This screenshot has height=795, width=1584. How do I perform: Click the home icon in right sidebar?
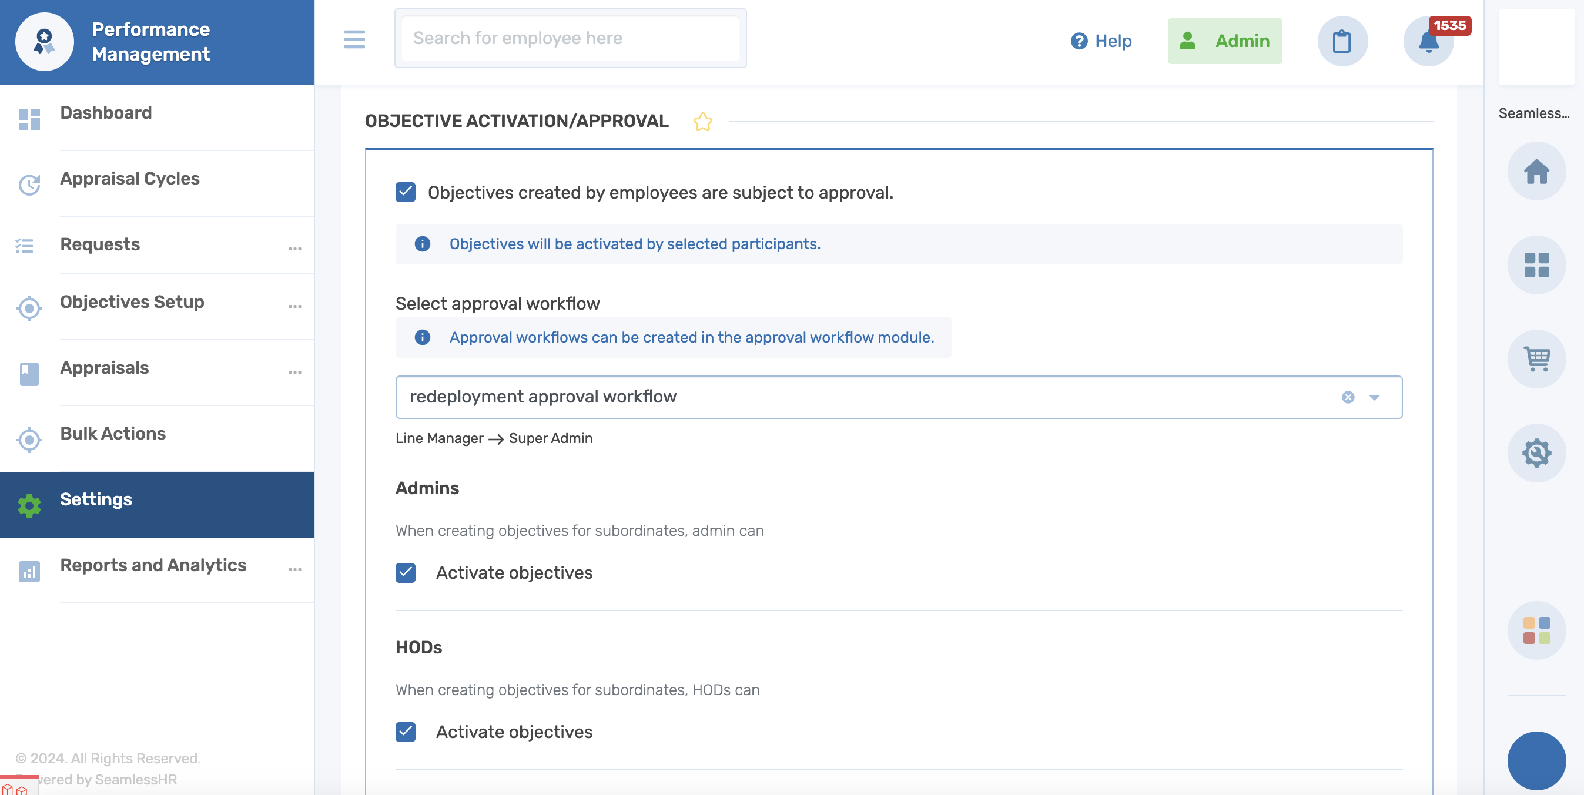click(x=1535, y=172)
